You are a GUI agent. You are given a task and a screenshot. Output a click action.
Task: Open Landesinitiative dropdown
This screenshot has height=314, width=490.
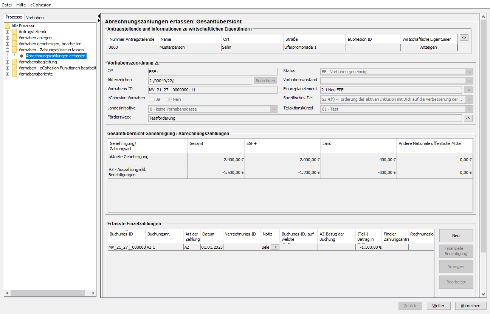pos(274,109)
